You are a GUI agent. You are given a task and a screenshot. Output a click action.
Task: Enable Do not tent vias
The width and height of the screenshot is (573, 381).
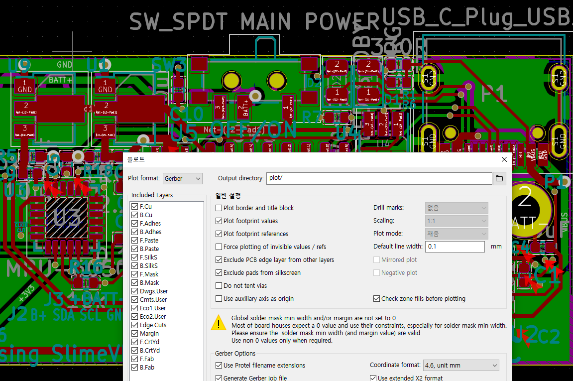coord(219,285)
